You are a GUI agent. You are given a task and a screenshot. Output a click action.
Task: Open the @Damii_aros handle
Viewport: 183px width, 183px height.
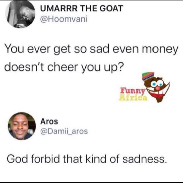(x=64, y=131)
